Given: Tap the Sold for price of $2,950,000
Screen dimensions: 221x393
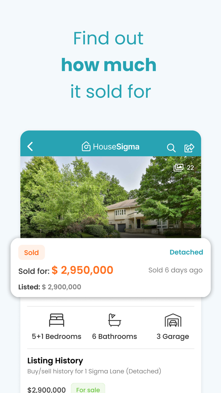Looking at the screenshot, I should tap(82, 270).
